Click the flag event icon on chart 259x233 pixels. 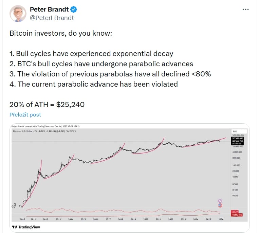tap(220, 205)
